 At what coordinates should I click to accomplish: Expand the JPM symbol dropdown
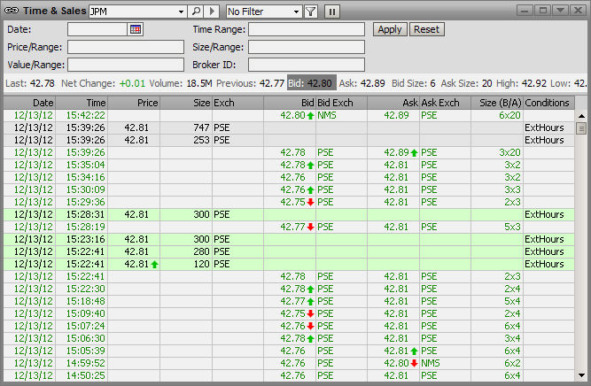click(181, 12)
